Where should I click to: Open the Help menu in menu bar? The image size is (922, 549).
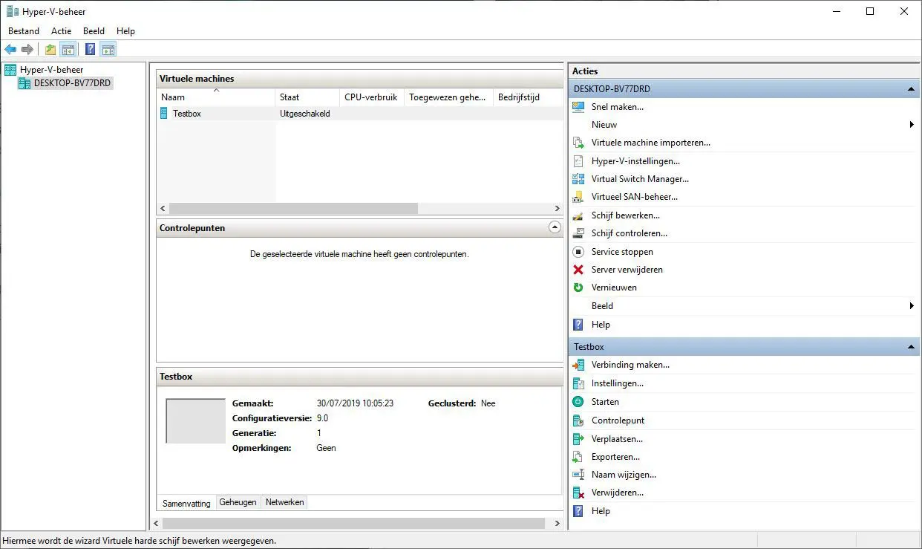(126, 31)
